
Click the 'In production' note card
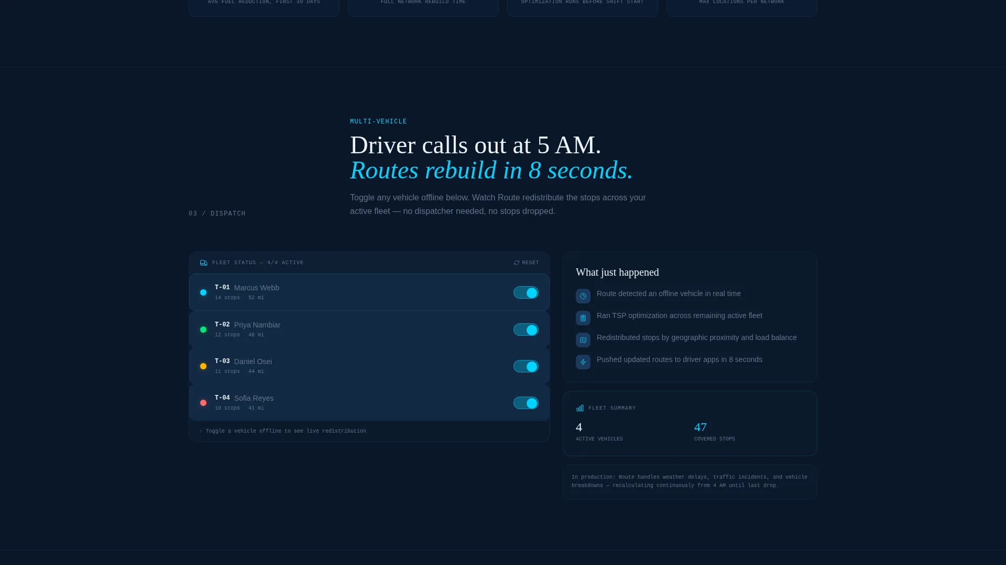pos(690,482)
